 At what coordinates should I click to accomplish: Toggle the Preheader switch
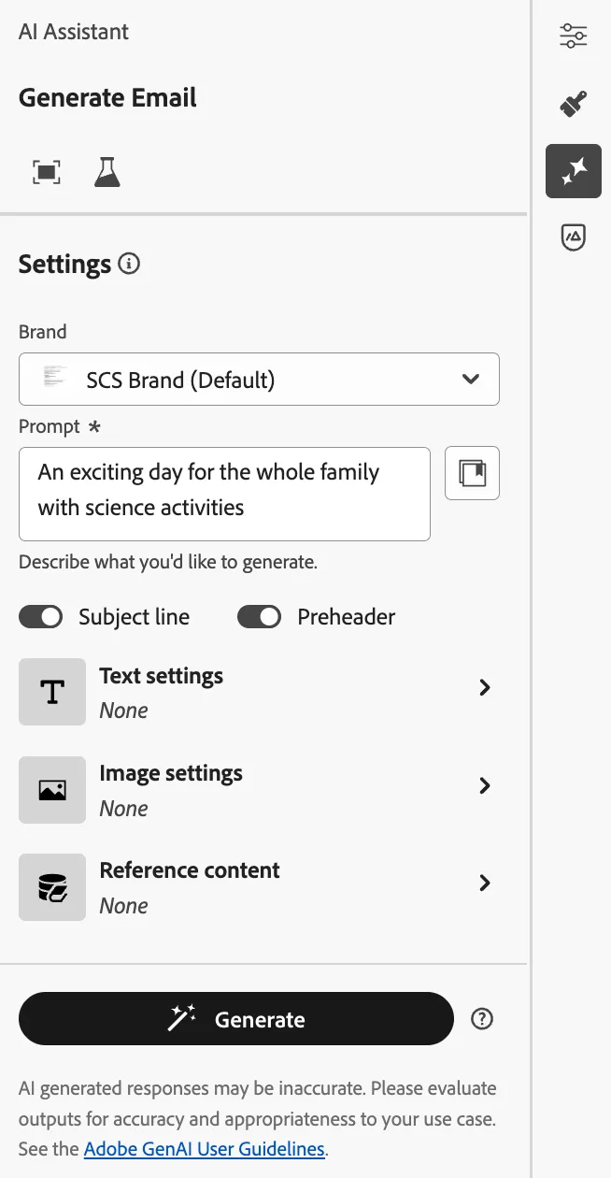tap(259, 617)
